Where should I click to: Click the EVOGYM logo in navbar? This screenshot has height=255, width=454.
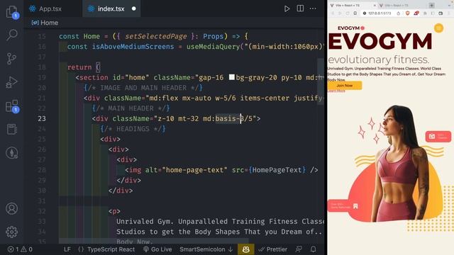351,28
